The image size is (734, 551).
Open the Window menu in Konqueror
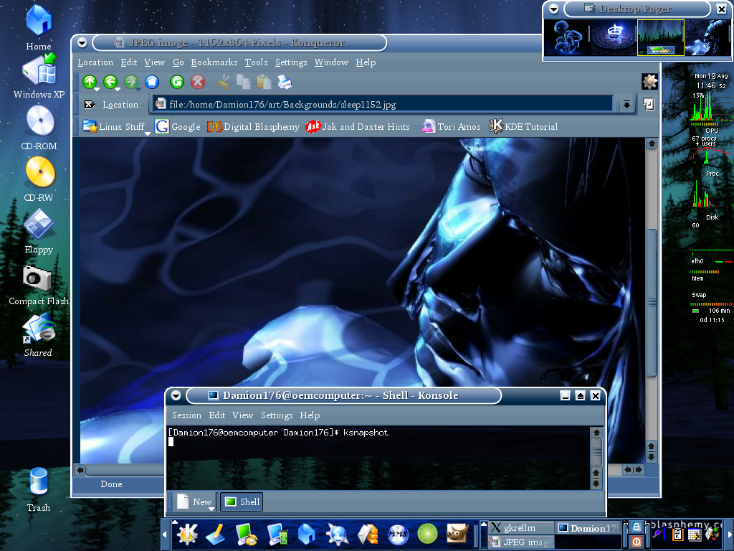pos(331,62)
